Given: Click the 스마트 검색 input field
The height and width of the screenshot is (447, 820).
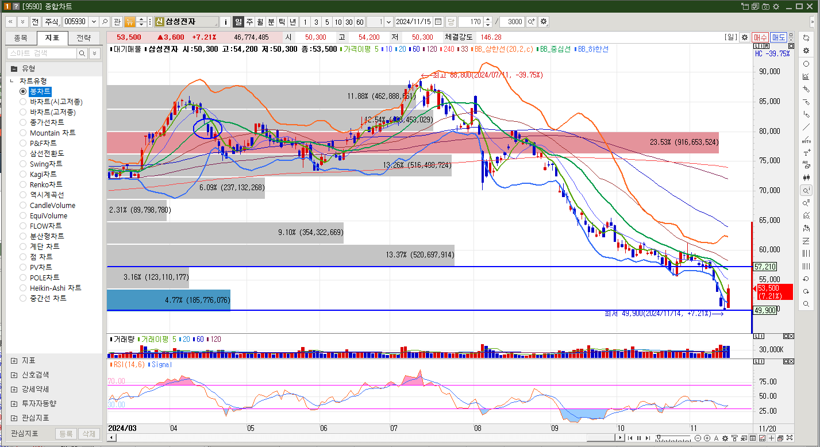Looking at the screenshot, I should [41, 53].
